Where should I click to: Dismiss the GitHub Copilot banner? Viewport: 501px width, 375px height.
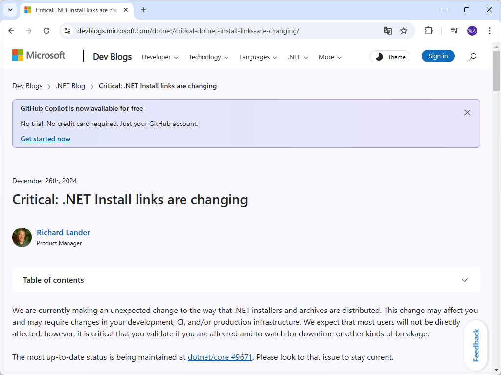point(467,113)
